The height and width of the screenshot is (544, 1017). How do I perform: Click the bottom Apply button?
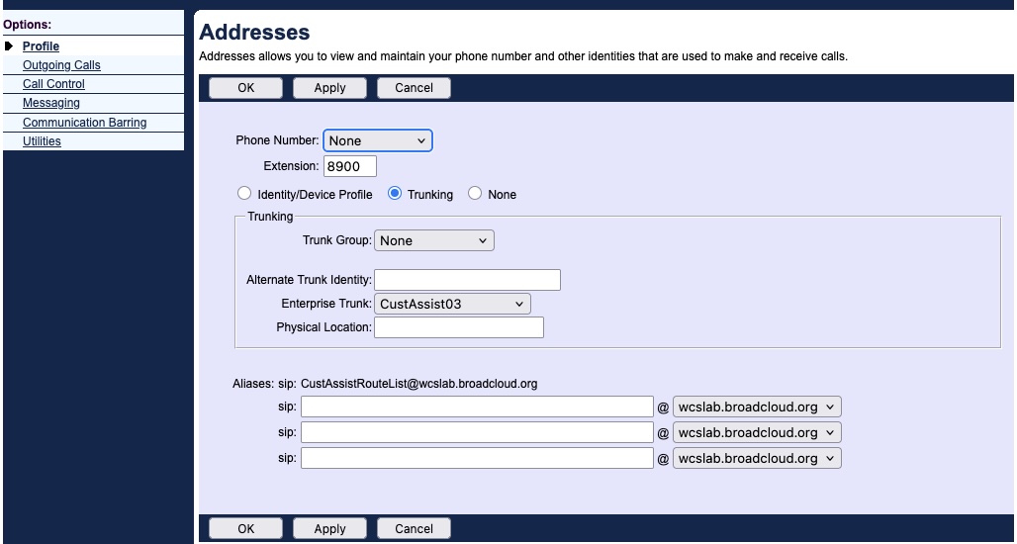click(329, 528)
